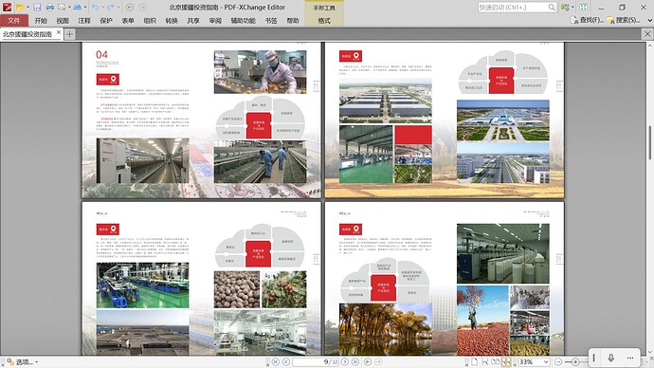Switch to continuous page layout
This screenshot has width=654, height=368.
click(485, 361)
